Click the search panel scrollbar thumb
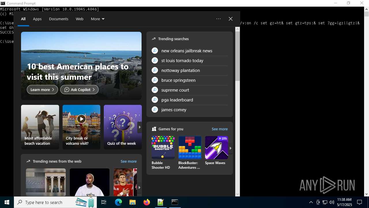The height and width of the screenshot is (208, 369). tap(238, 56)
